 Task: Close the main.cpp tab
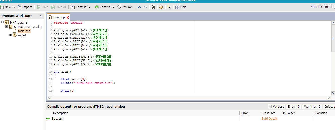(x=68, y=17)
